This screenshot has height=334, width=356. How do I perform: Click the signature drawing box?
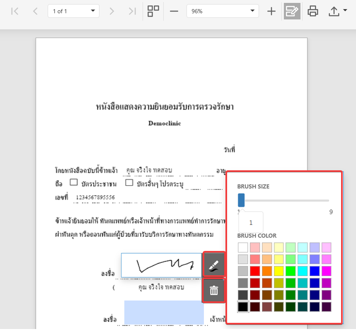coord(162,265)
